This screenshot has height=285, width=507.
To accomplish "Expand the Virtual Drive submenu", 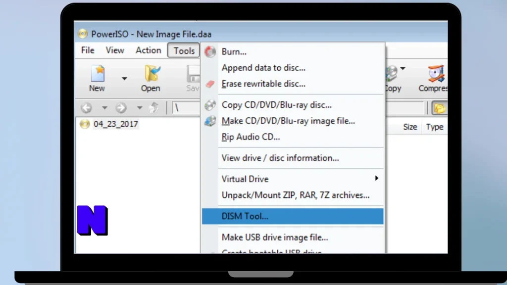I will 293,179.
